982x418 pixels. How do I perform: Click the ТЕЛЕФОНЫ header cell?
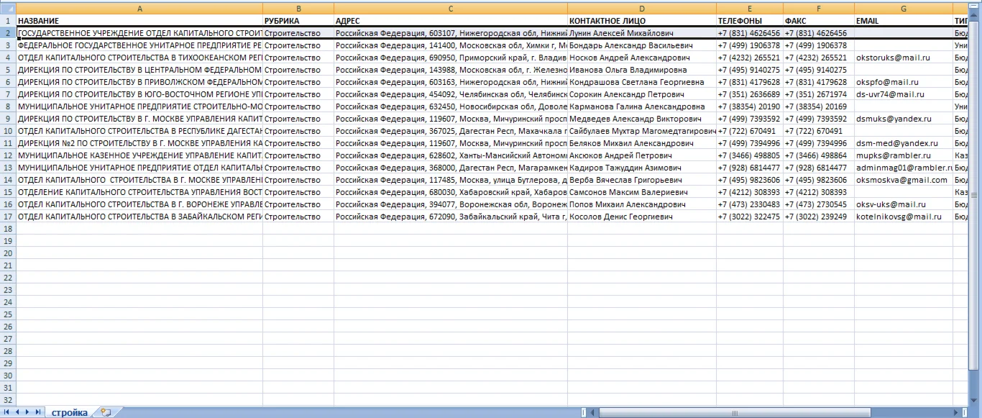750,21
